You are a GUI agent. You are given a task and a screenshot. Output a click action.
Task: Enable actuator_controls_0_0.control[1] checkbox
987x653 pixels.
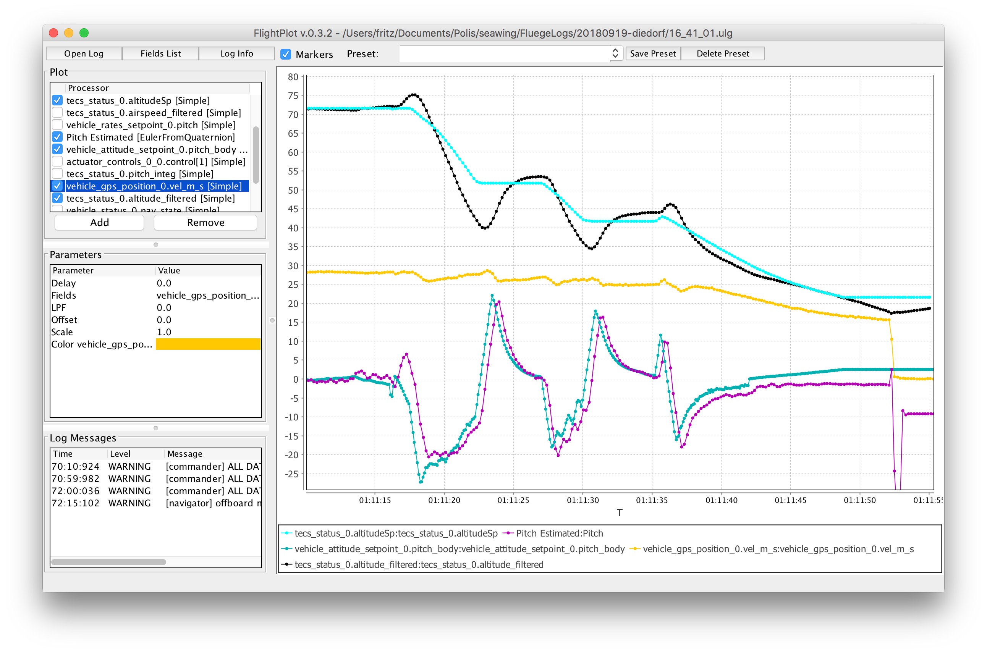point(57,162)
